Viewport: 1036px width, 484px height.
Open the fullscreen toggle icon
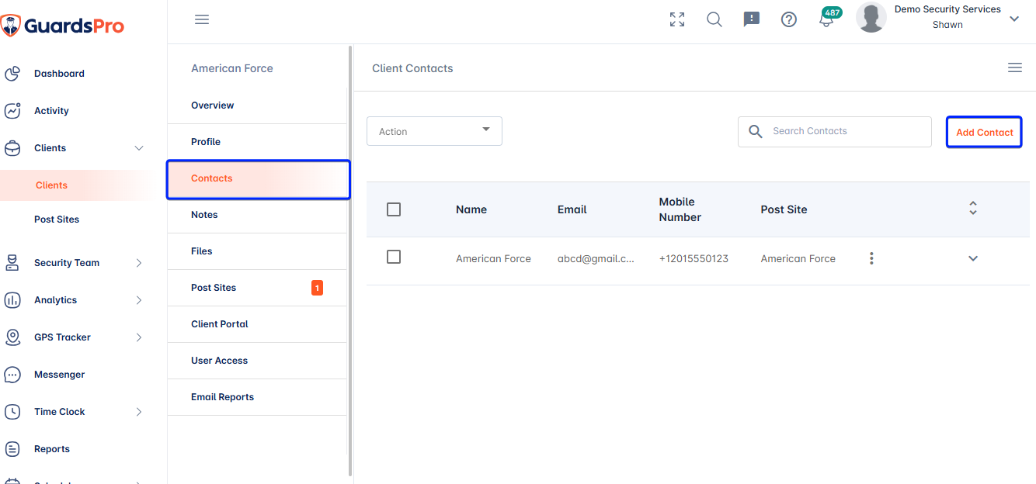[x=677, y=19]
